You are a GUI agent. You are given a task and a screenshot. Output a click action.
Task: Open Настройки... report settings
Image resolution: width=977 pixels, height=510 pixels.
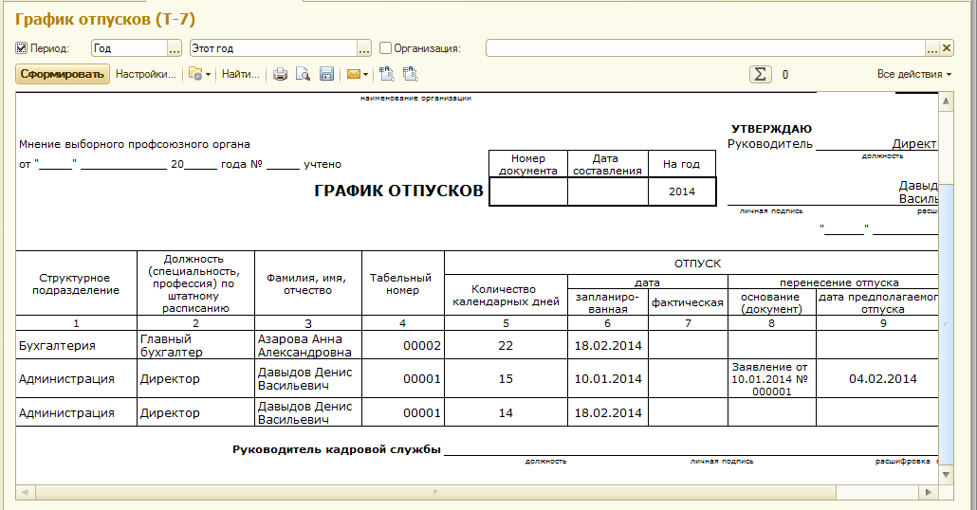[146, 74]
